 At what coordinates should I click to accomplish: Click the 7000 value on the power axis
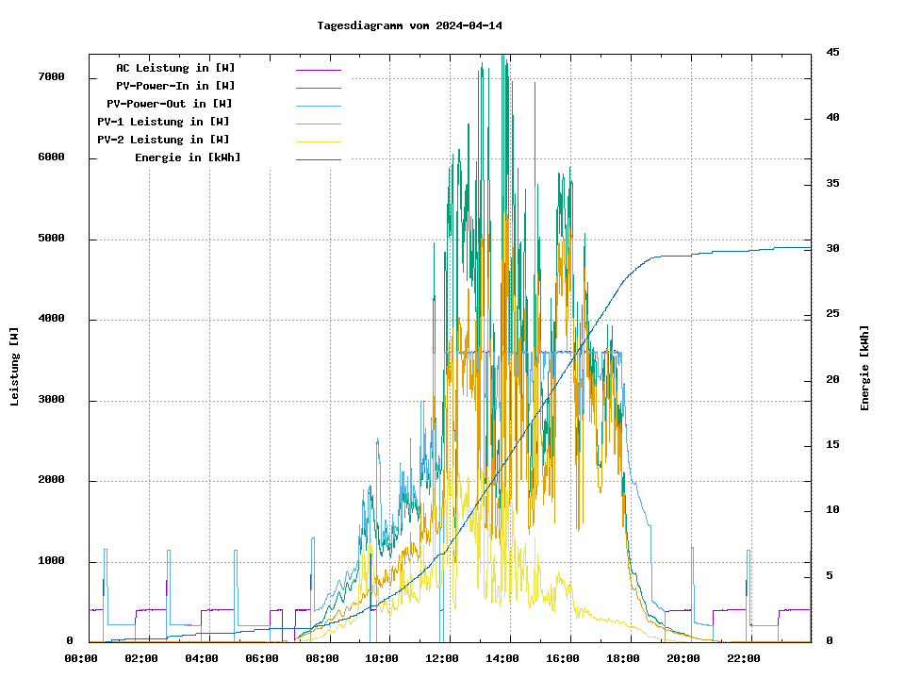pos(51,77)
